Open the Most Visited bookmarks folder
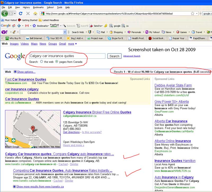This screenshot has height=192, width=212. (x=9, y=20)
